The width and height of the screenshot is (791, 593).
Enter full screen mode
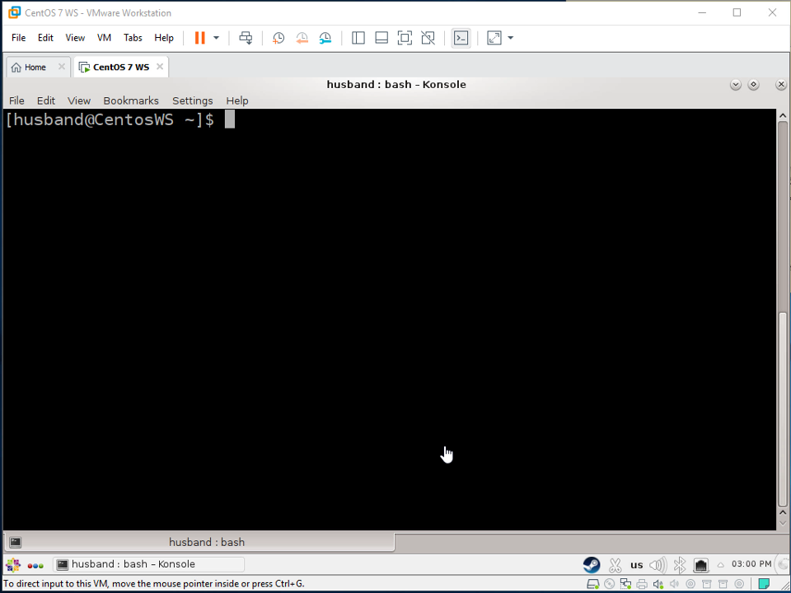(x=405, y=38)
